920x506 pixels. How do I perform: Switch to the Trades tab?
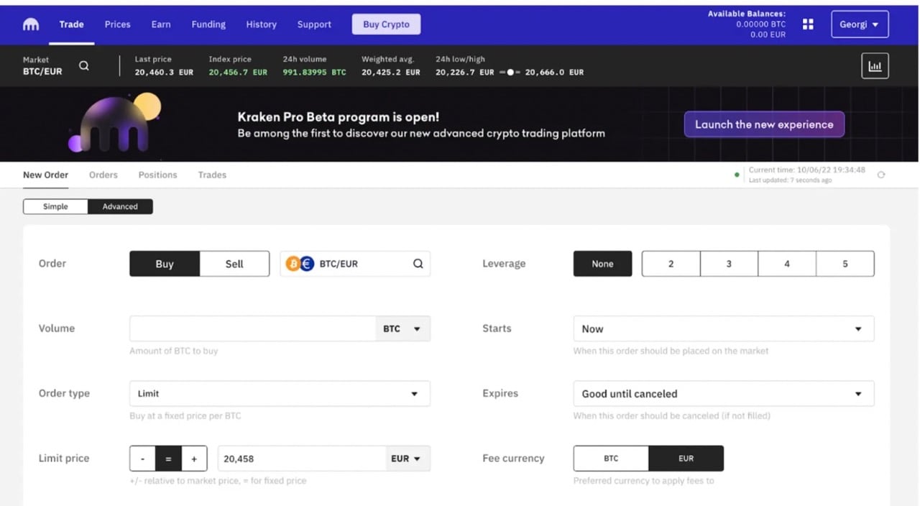tap(212, 175)
